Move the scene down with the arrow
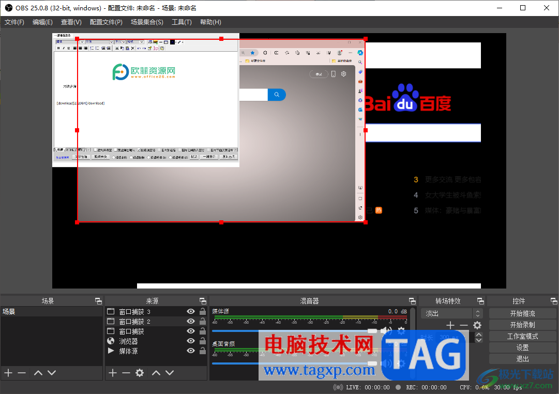Screen dimensions: 559x394 52,373
